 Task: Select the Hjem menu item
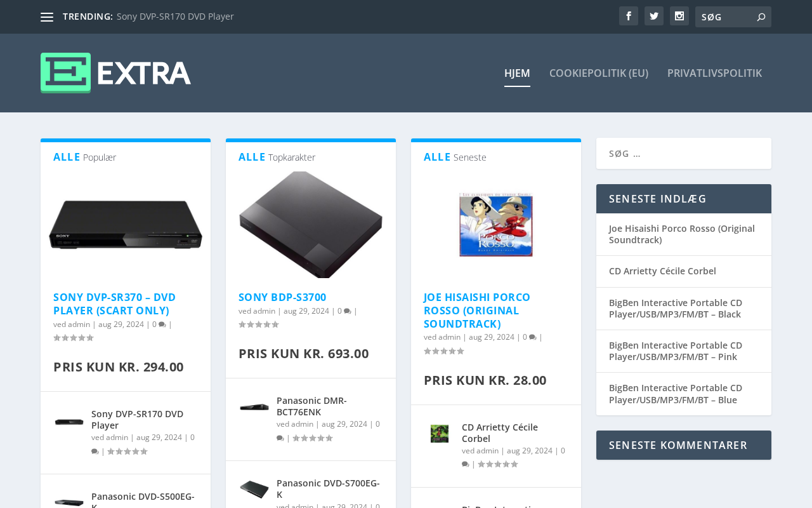coord(517,73)
